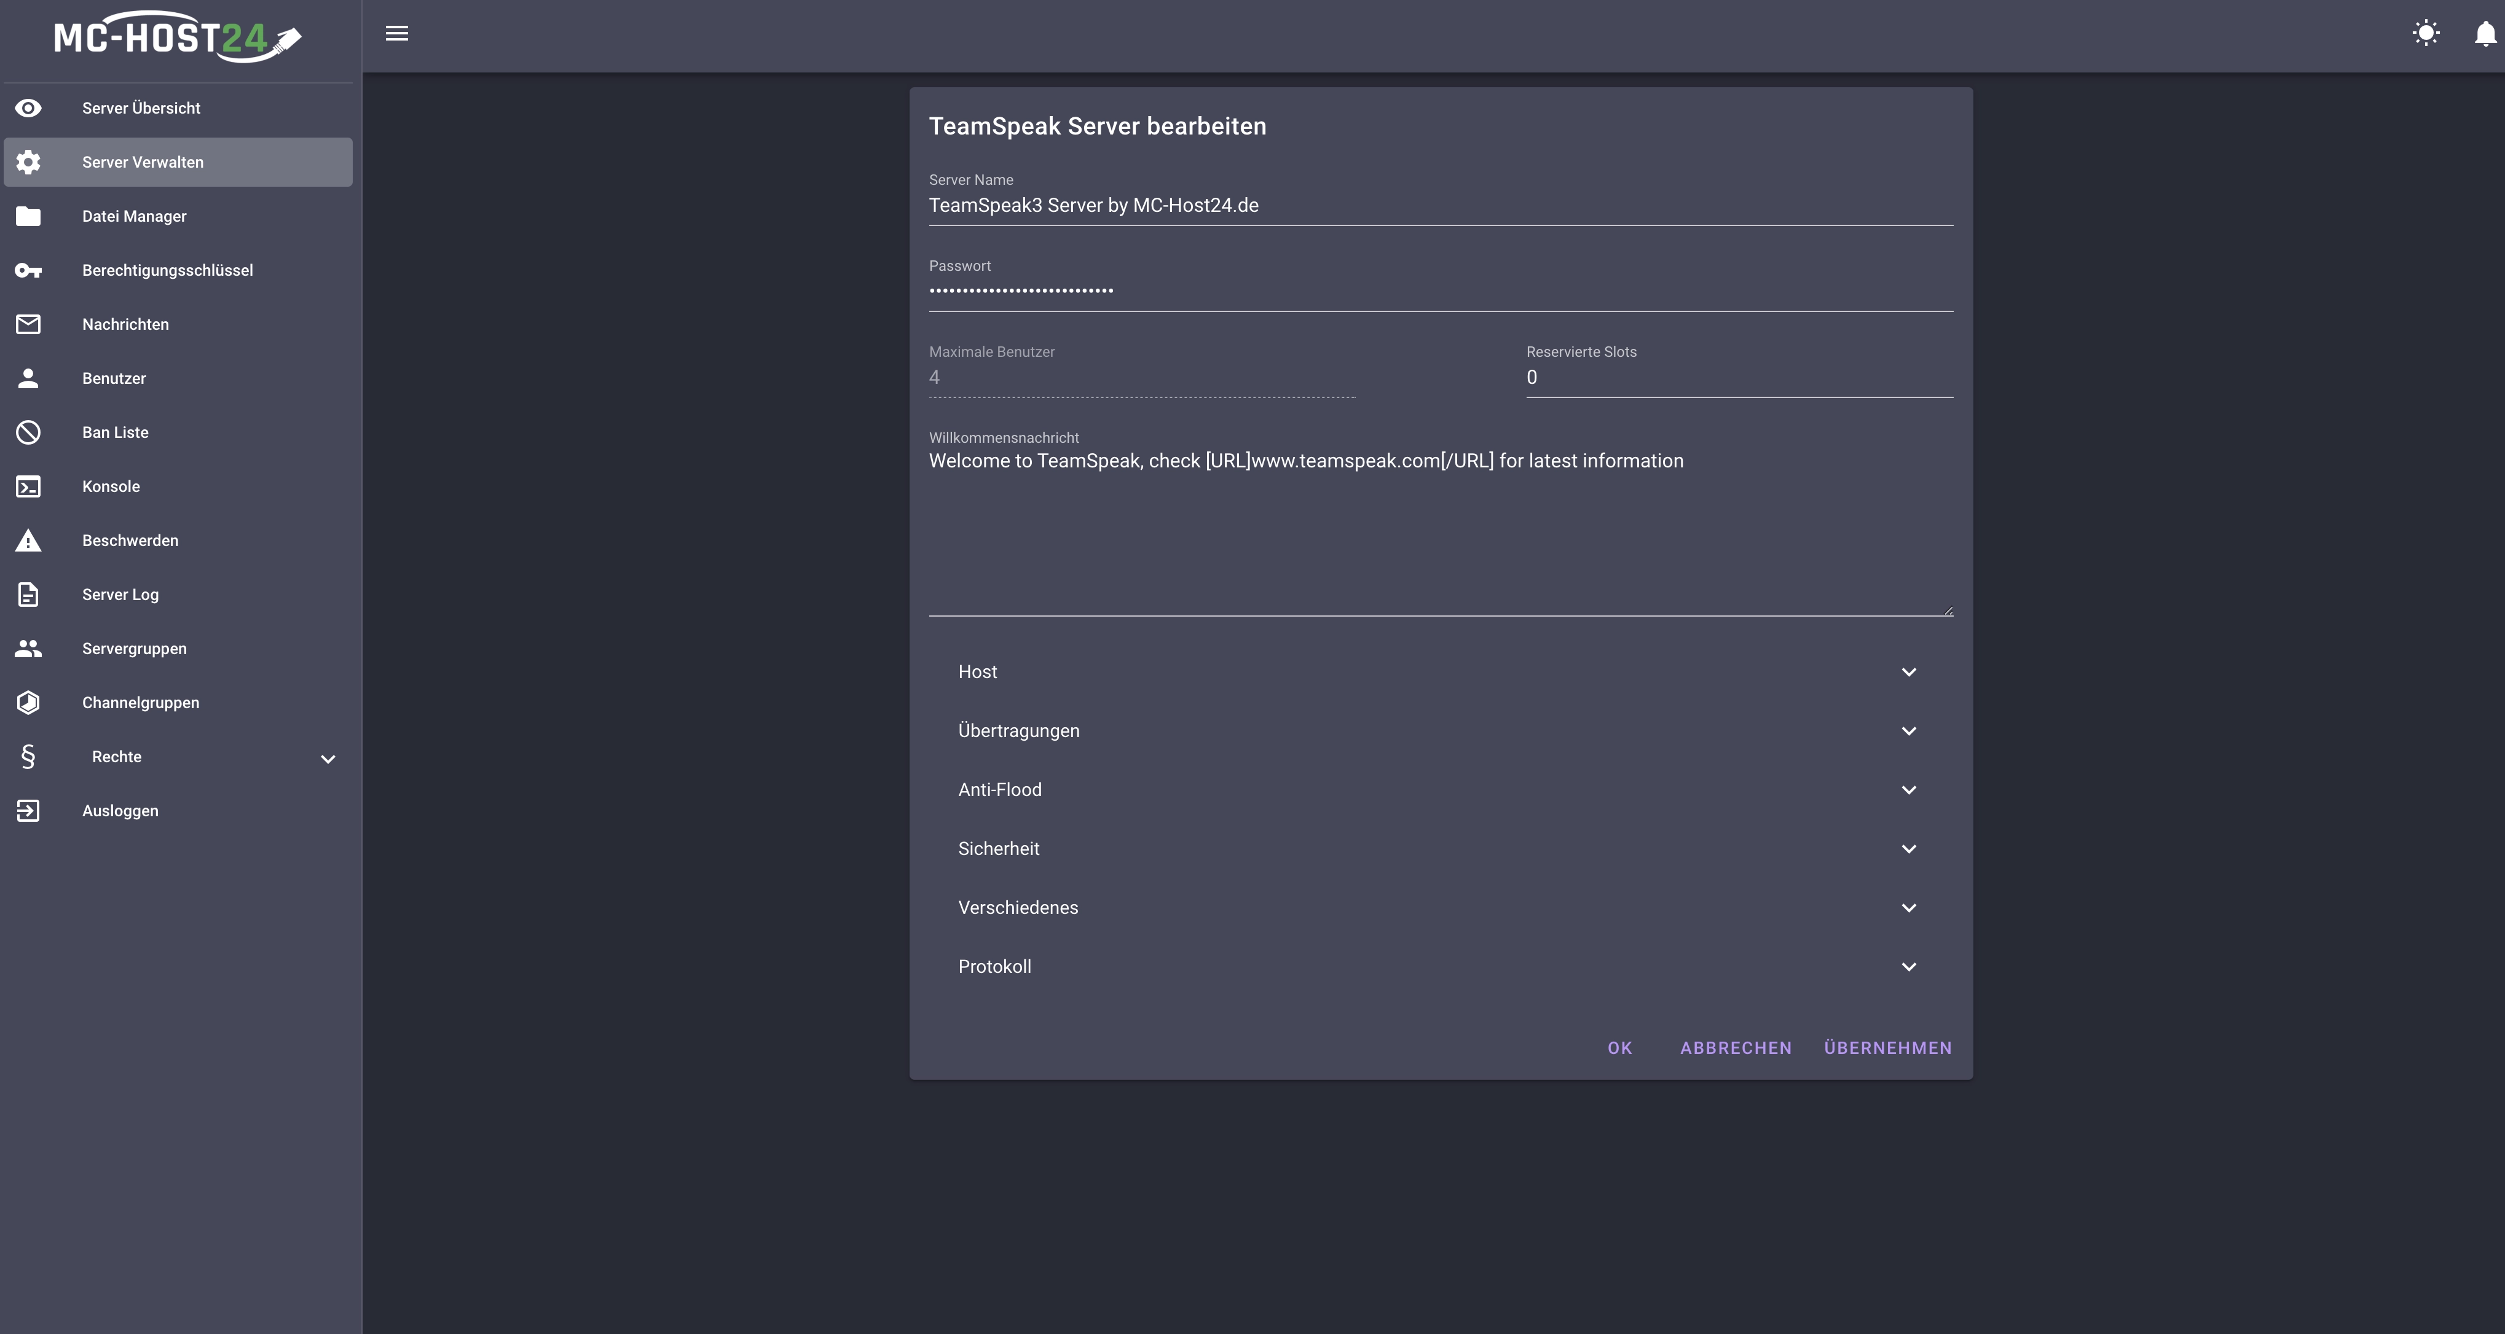The image size is (2505, 1334).
Task: Click the eye icon for Server Übersicht
Action: (28, 108)
